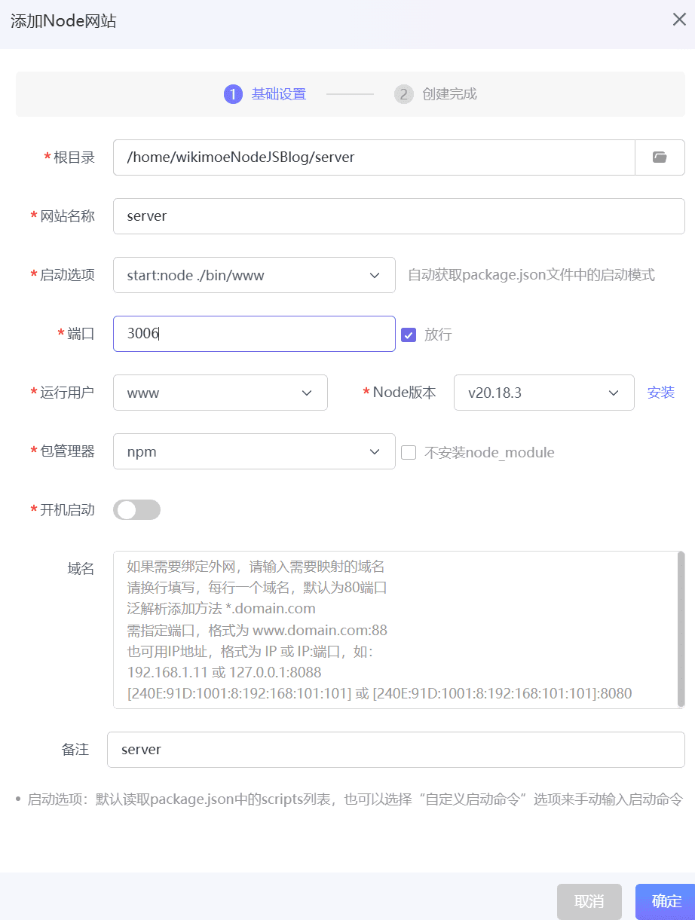Click the folder browse icon for root directory
The height and width of the screenshot is (920, 695).
(x=660, y=157)
